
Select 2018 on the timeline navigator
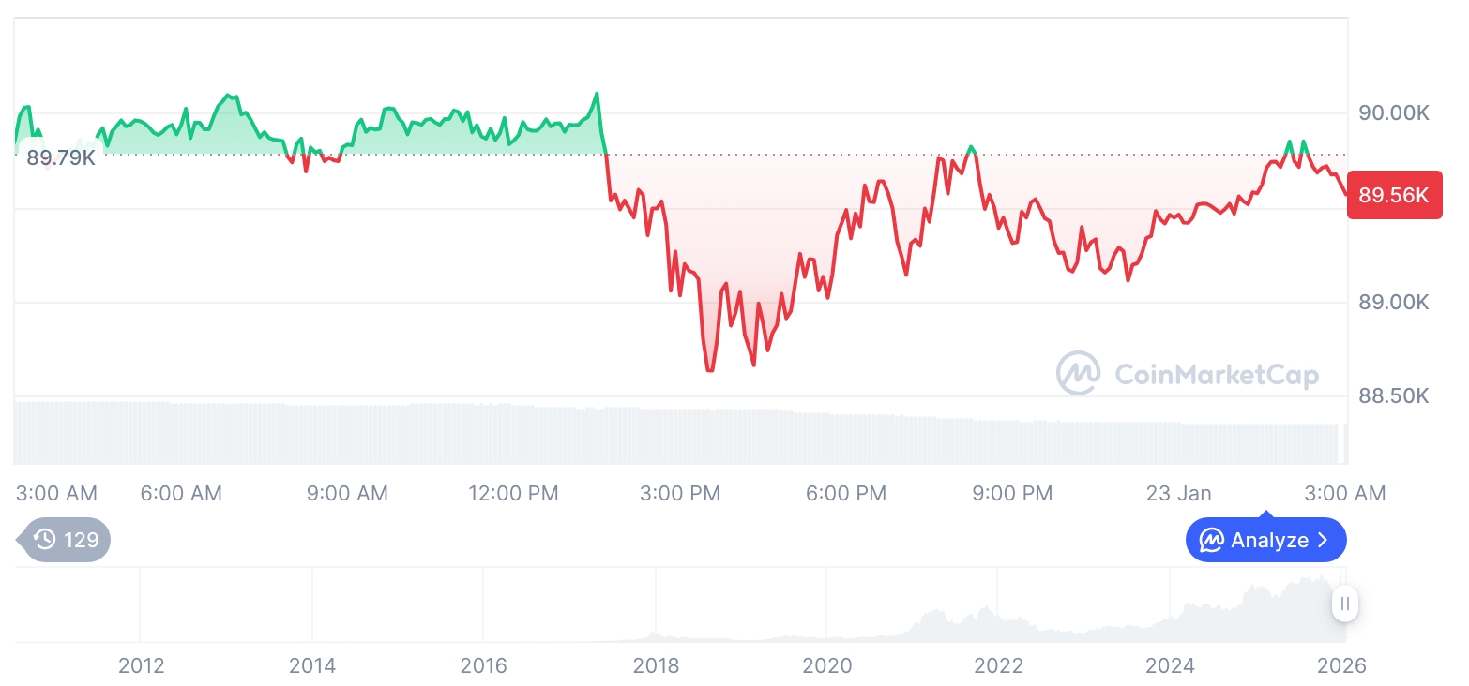coord(656,665)
